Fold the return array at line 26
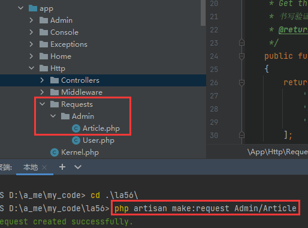This screenshot has height=228, width=308. click(x=241, y=83)
